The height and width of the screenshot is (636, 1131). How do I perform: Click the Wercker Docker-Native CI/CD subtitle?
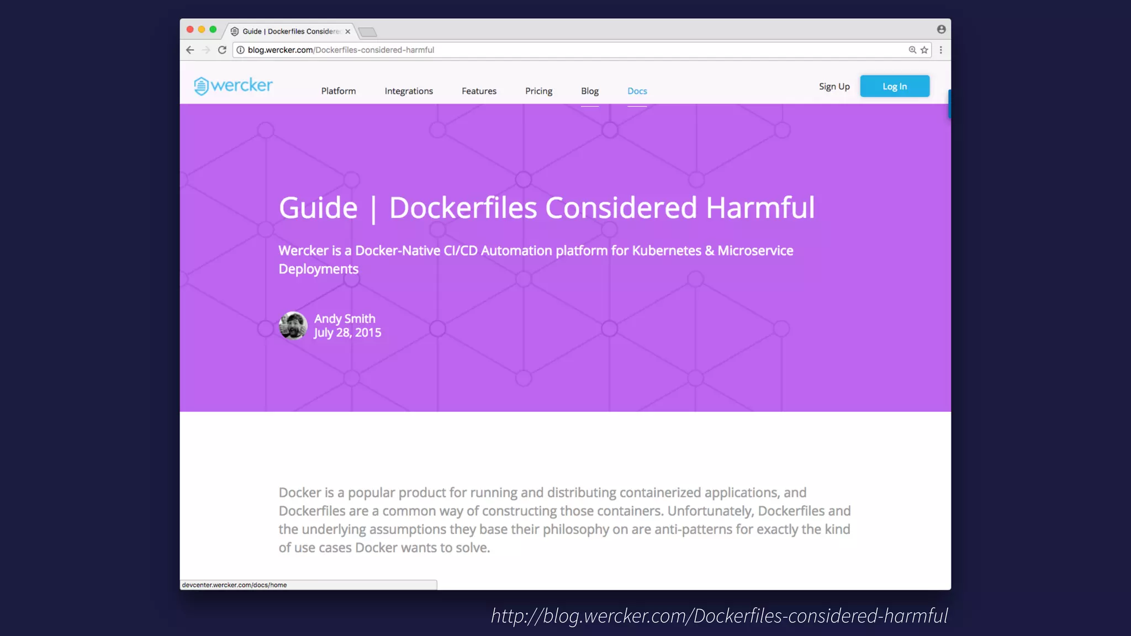pos(536,259)
